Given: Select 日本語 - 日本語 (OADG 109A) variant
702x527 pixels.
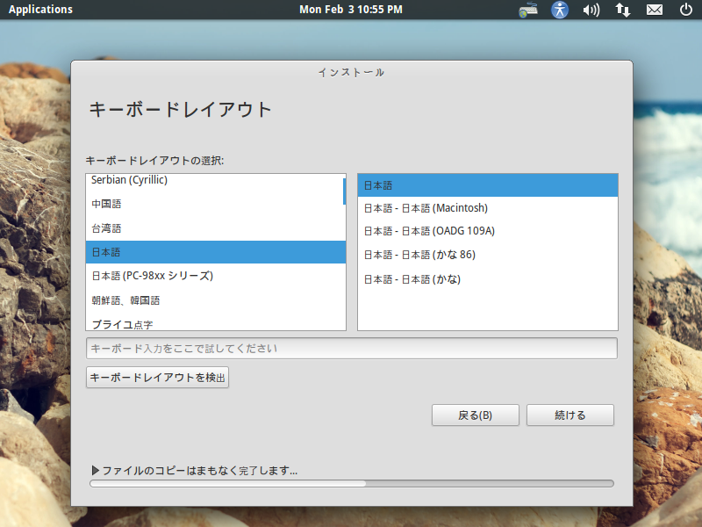Looking at the screenshot, I should pyautogui.click(x=488, y=231).
